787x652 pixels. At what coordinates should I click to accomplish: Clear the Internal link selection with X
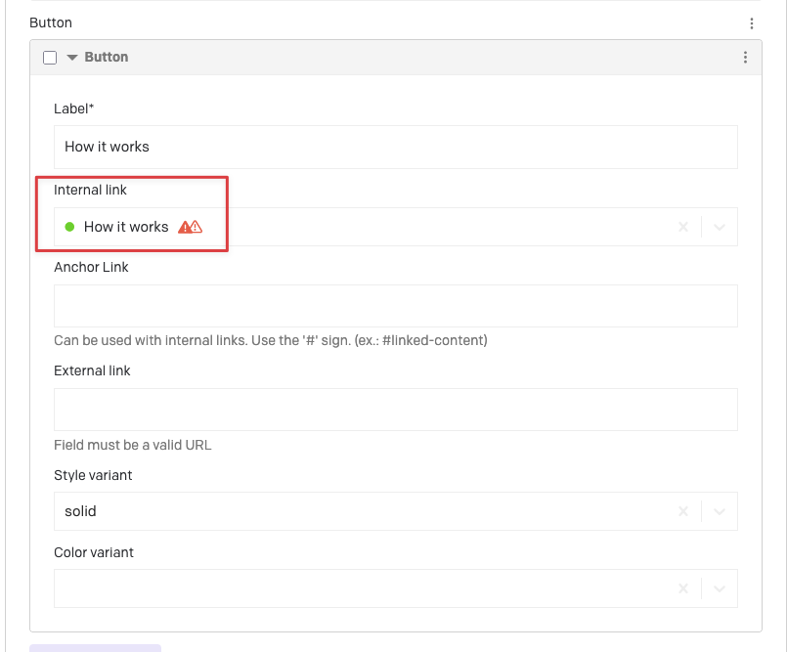(x=683, y=227)
